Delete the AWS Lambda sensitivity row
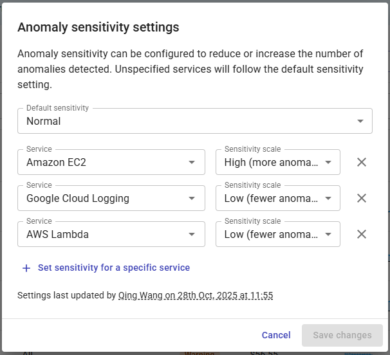The width and height of the screenshot is (390, 355). point(362,234)
